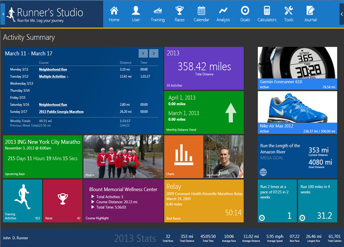344x247 pixels.
Task: Click the Distance column header
Action: click(126, 63)
